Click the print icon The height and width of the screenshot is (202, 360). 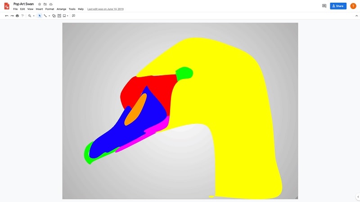(x=17, y=16)
